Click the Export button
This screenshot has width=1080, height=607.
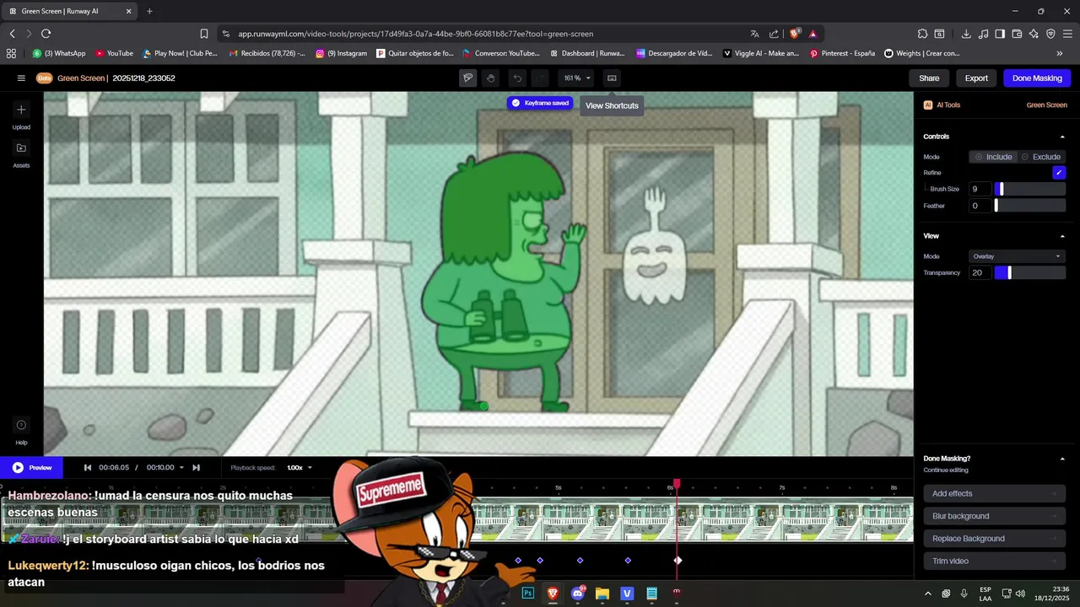976,78
